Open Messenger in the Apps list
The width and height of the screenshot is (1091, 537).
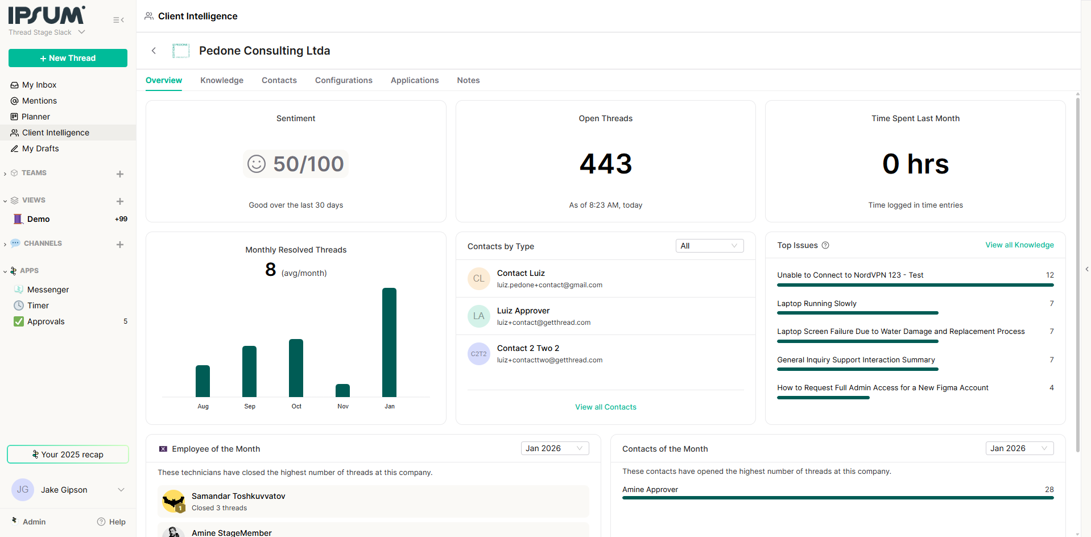[x=48, y=290]
